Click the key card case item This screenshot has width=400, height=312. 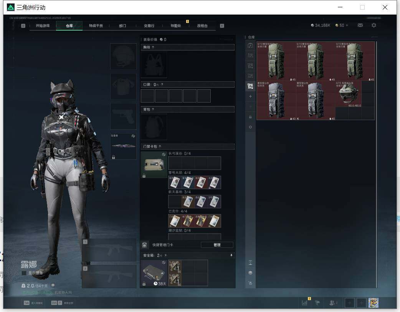pos(154,165)
